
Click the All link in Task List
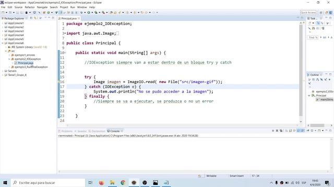coord(325,37)
